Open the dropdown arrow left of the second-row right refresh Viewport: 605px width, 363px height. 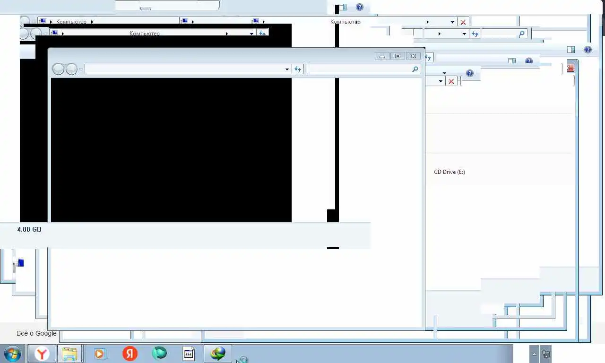pos(464,34)
